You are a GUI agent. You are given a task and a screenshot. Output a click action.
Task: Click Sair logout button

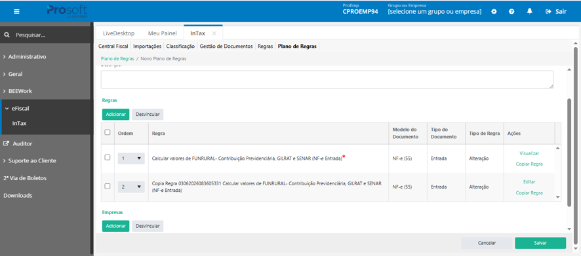point(556,12)
